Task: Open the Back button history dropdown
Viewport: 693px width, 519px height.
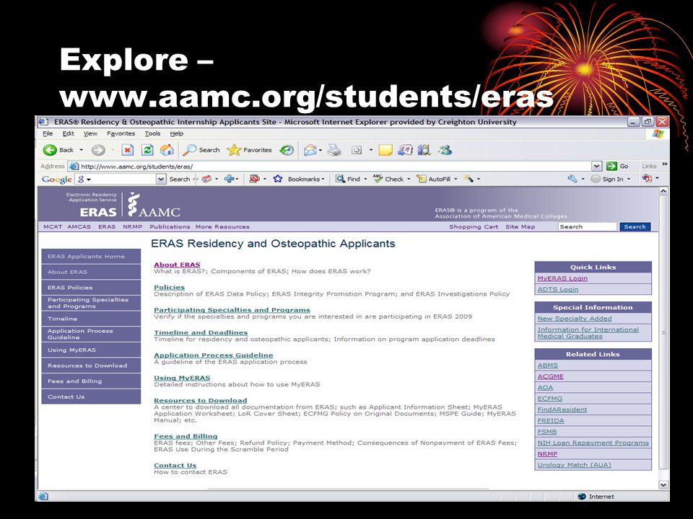Action: (x=82, y=150)
